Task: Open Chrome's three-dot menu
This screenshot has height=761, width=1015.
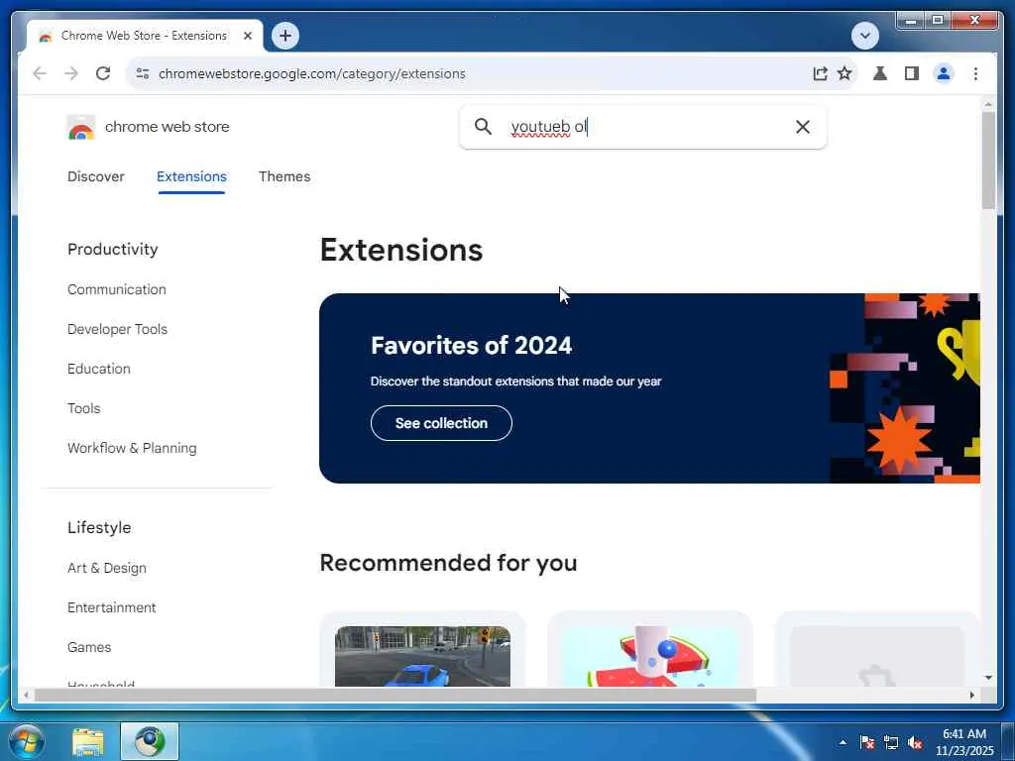Action: coord(975,73)
